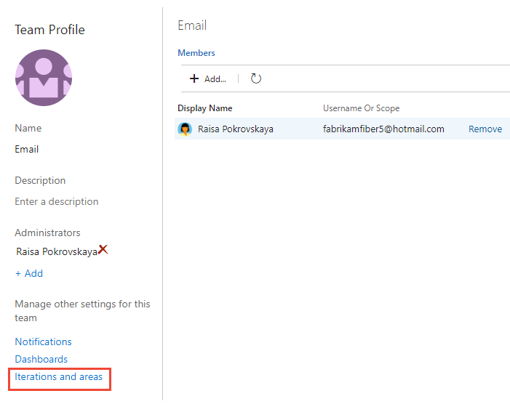Viewport: 510px width, 404px height.
Task: Click the Enter a description field
Action: point(57,202)
